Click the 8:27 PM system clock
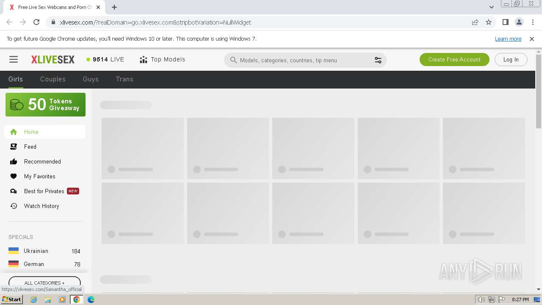542x305 pixels. coord(520,299)
